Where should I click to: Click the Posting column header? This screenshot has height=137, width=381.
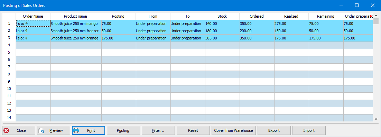118,16
